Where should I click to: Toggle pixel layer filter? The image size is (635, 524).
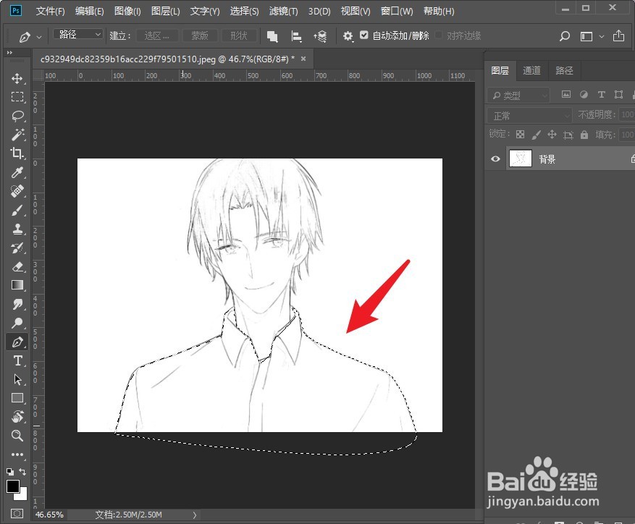click(x=566, y=94)
